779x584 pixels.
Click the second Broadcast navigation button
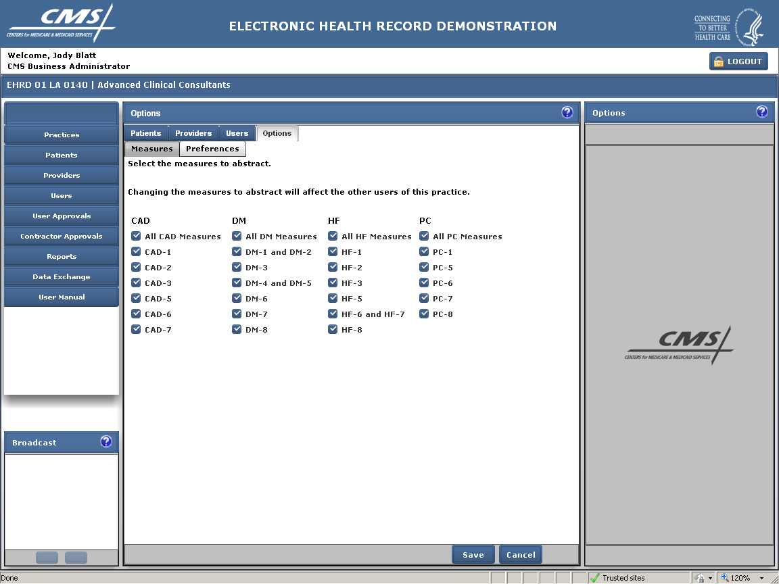(76, 557)
